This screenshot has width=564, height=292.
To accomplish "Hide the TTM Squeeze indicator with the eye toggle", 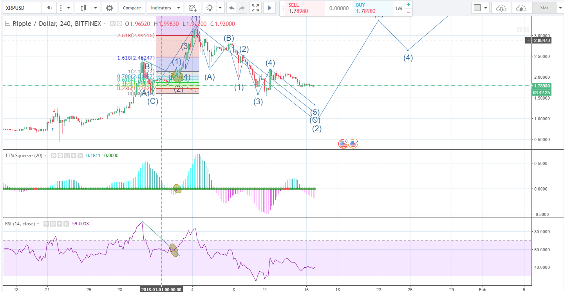I will pyautogui.click(x=53, y=155).
